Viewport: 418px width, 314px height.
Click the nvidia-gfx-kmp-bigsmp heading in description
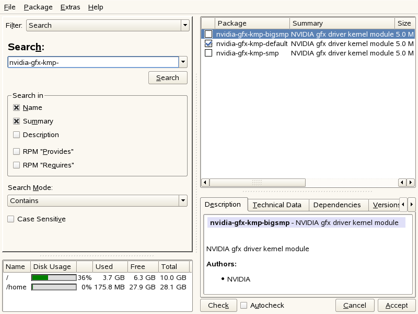click(x=250, y=223)
